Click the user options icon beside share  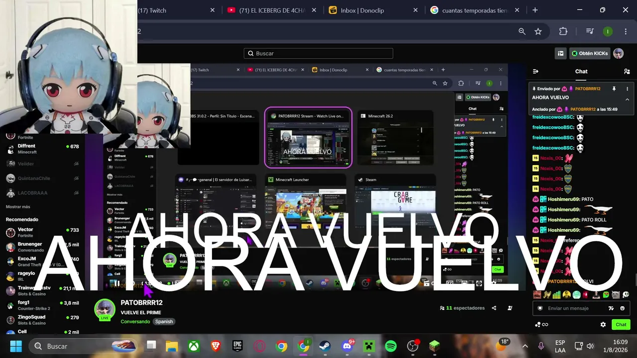click(510, 308)
